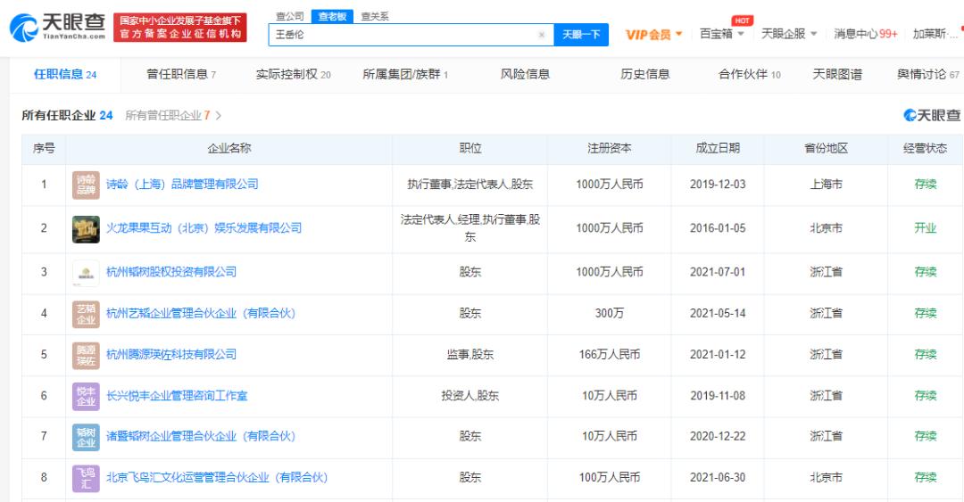Image resolution: width=964 pixels, height=502 pixels.
Task: Click the 杭州韬树股权投资 company logo
Action: [86, 272]
